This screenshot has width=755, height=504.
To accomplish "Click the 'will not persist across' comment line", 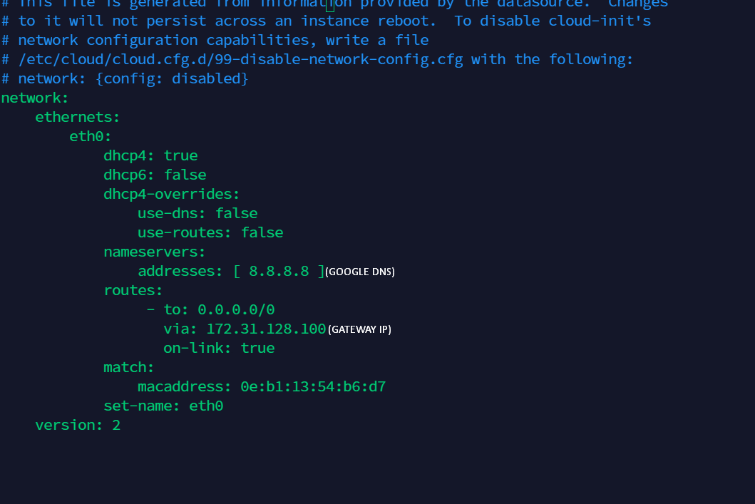I will pos(326,21).
